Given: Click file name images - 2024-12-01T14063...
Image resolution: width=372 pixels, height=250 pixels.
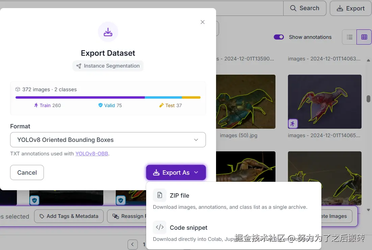Looking at the screenshot, I should coord(324,59).
